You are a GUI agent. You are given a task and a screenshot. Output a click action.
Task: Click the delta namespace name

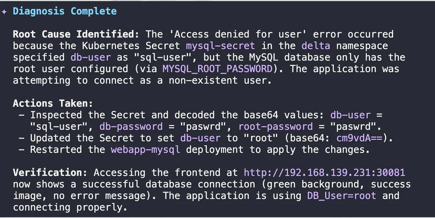click(316, 46)
